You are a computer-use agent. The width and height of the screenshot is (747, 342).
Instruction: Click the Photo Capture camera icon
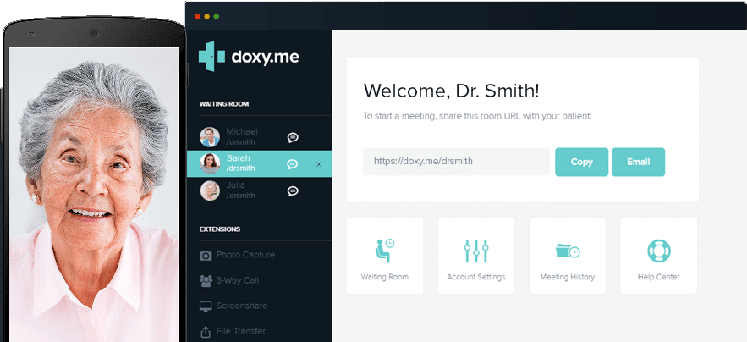coord(206,255)
